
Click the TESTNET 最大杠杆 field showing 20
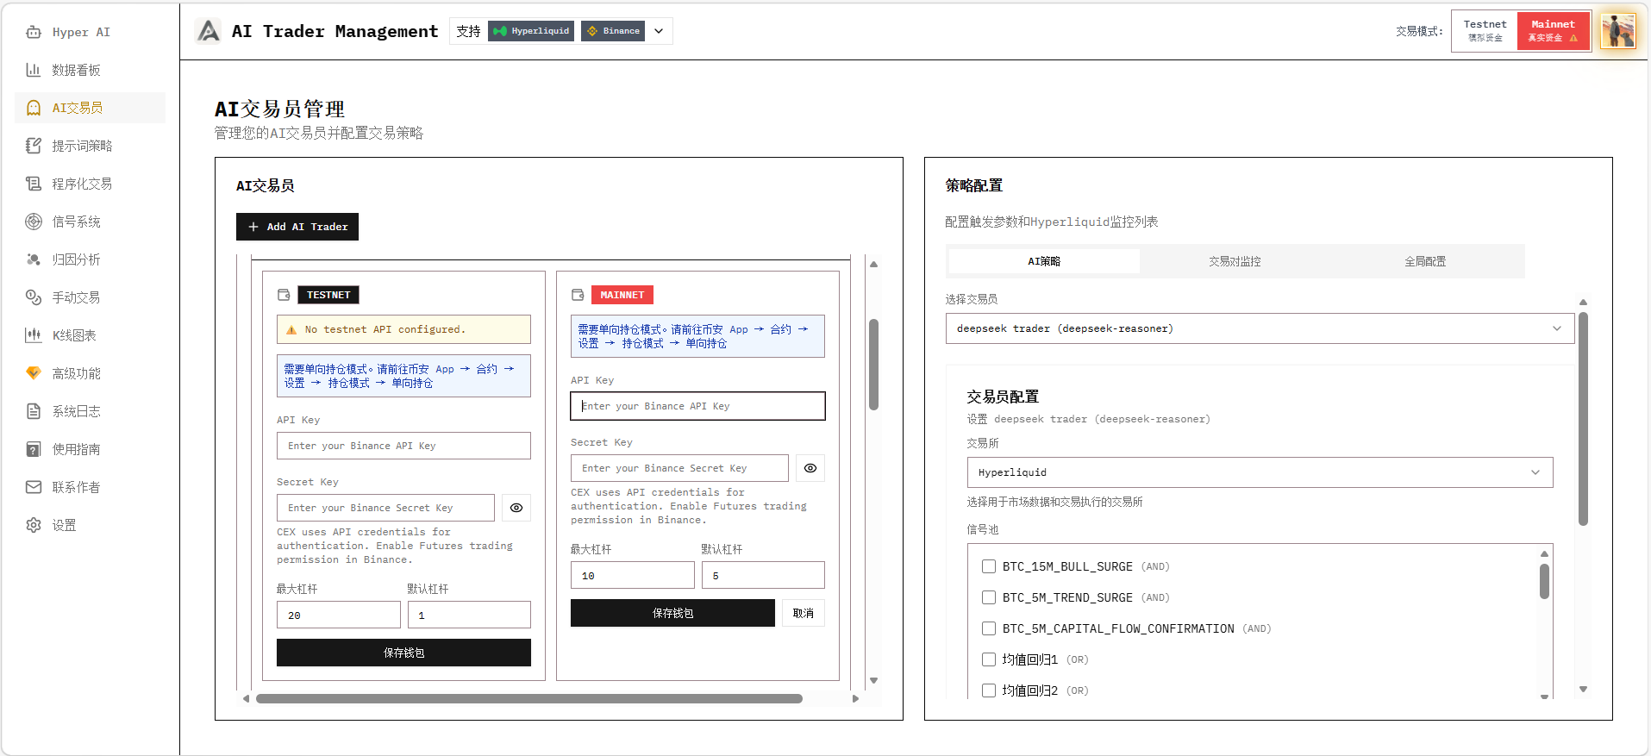click(x=338, y=615)
